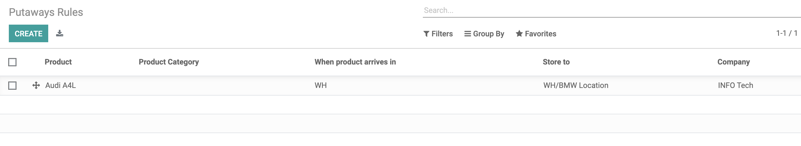This screenshot has width=801, height=146.
Task: Click the export download icon
Action: [60, 33]
